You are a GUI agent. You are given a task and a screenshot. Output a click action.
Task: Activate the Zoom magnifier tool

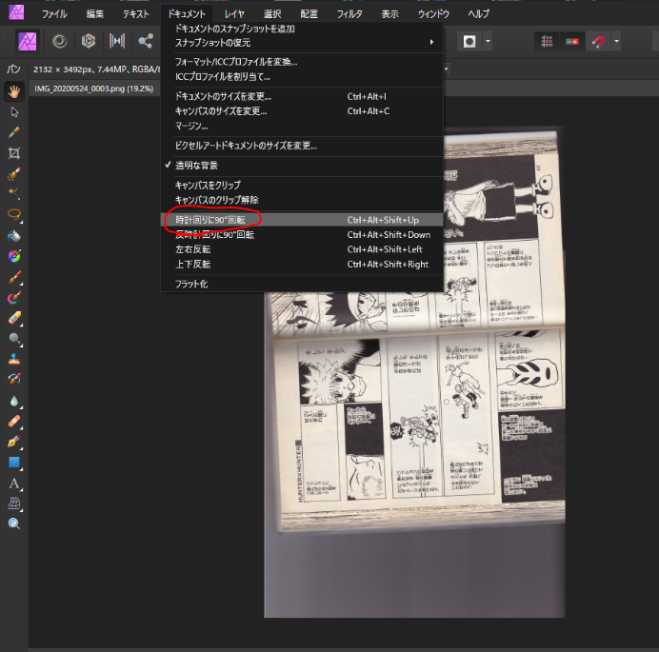14,524
